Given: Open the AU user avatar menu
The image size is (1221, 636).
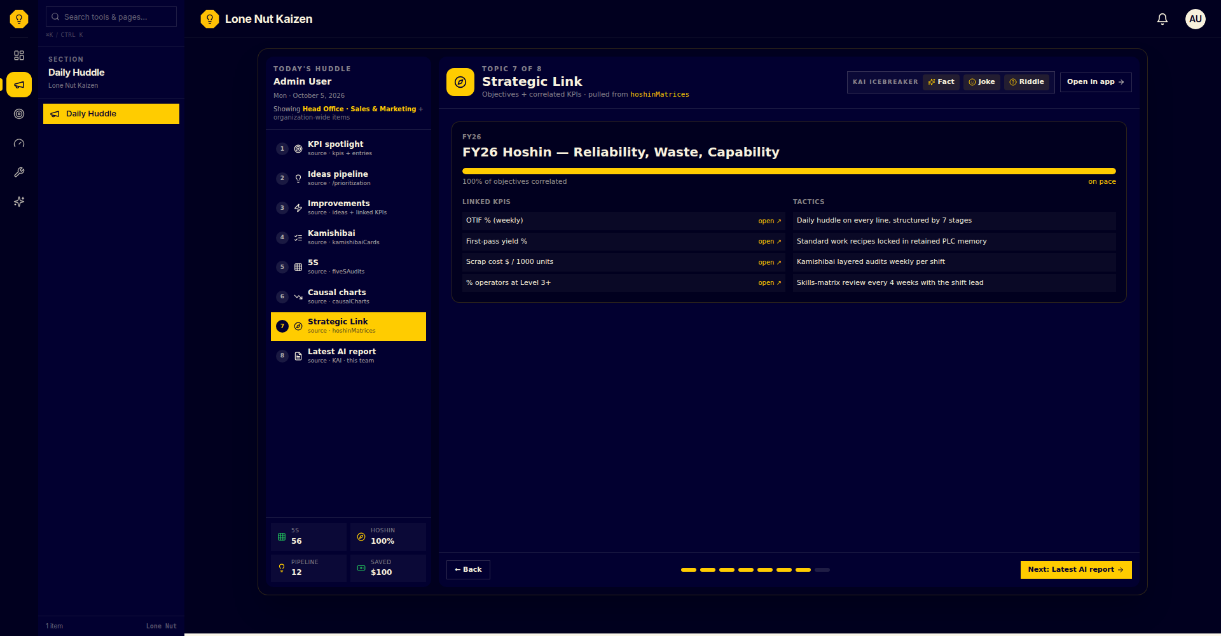Looking at the screenshot, I should (x=1196, y=19).
